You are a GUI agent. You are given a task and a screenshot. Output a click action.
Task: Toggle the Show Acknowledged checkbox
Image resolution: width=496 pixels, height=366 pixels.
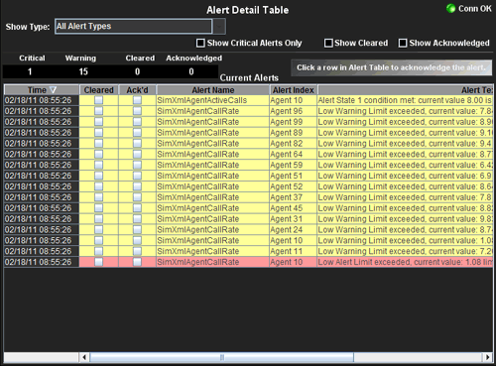pyautogui.click(x=403, y=43)
